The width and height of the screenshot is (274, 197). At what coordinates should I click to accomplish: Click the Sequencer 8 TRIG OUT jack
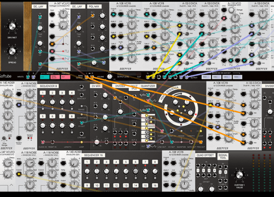click(82, 86)
